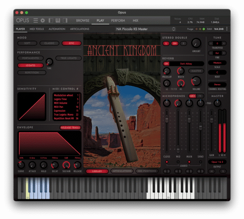Screen dimensions: 244x219
Task: Disable the Epic mood button
Action: (72, 43)
